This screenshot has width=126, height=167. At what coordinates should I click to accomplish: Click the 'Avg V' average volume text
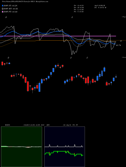click(100, 5)
